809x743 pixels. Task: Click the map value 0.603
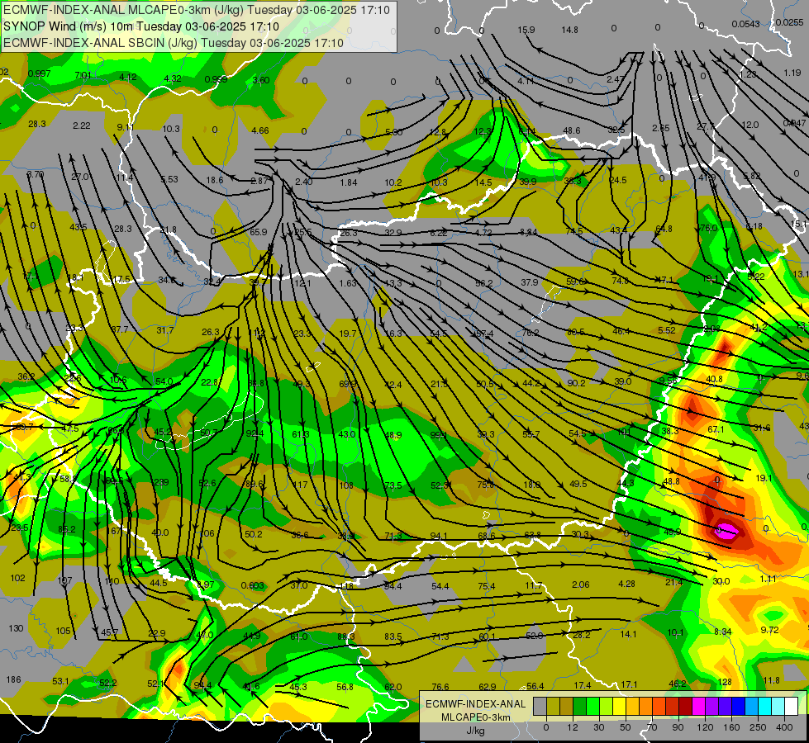tap(253, 586)
